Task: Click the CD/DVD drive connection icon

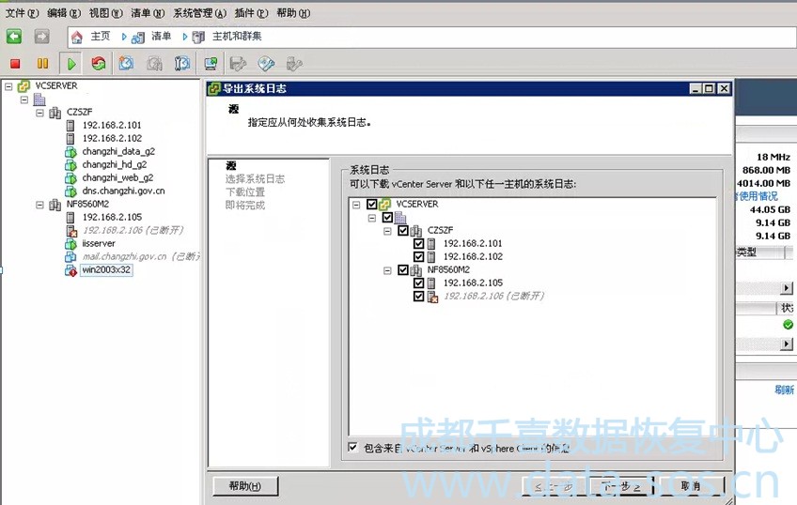Action: [x=266, y=64]
